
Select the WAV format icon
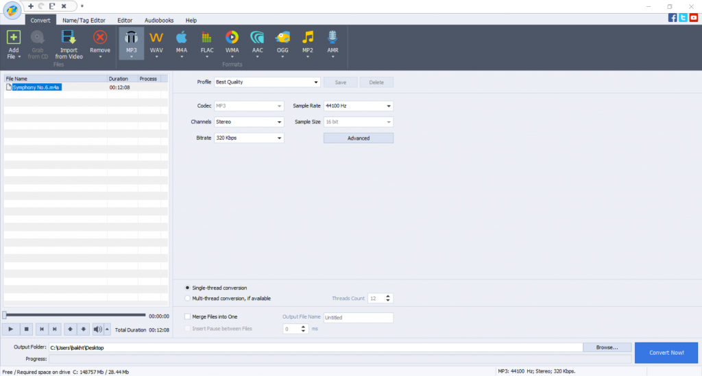(156, 38)
